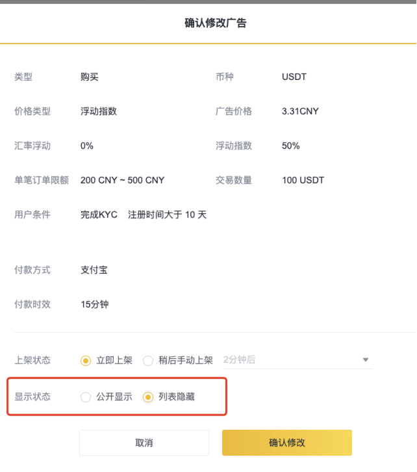Click the 完成KYC user condition
Screen dimensions: 417x472
(x=99, y=215)
